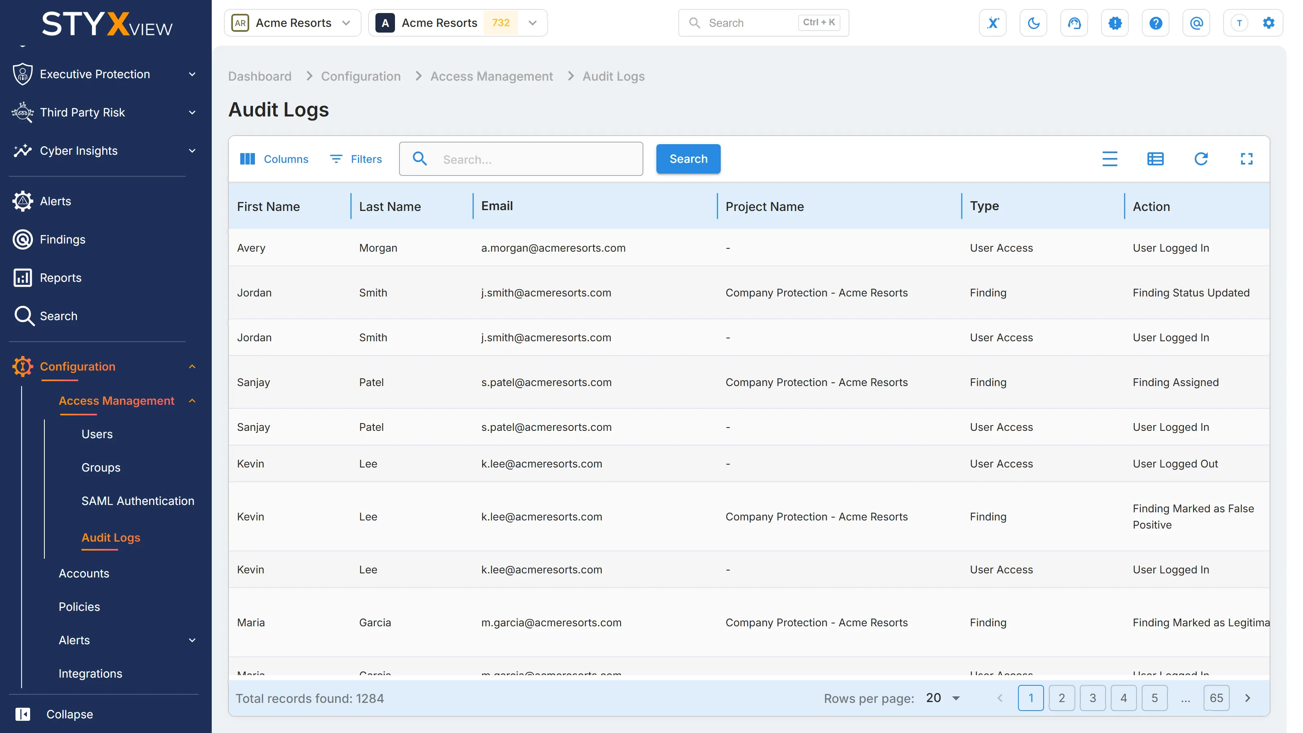Open SAML Authentication settings

click(x=138, y=501)
